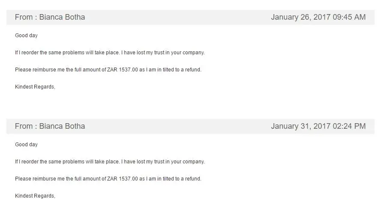Click 'Good day' in the first message

point(26,36)
